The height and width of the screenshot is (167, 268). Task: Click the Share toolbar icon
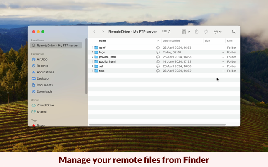point(197,32)
